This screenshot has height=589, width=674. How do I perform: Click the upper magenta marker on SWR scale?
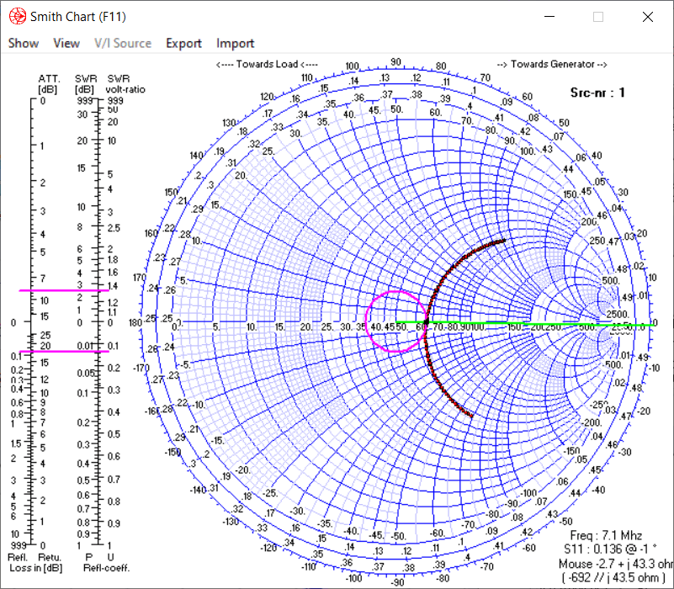(x=64, y=291)
